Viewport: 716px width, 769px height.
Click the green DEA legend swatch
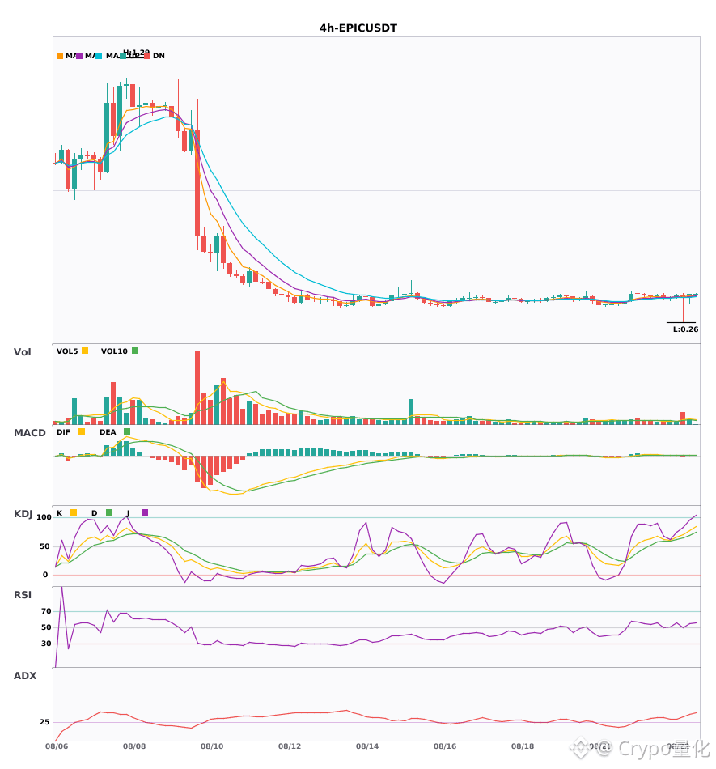(x=127, y=431)
